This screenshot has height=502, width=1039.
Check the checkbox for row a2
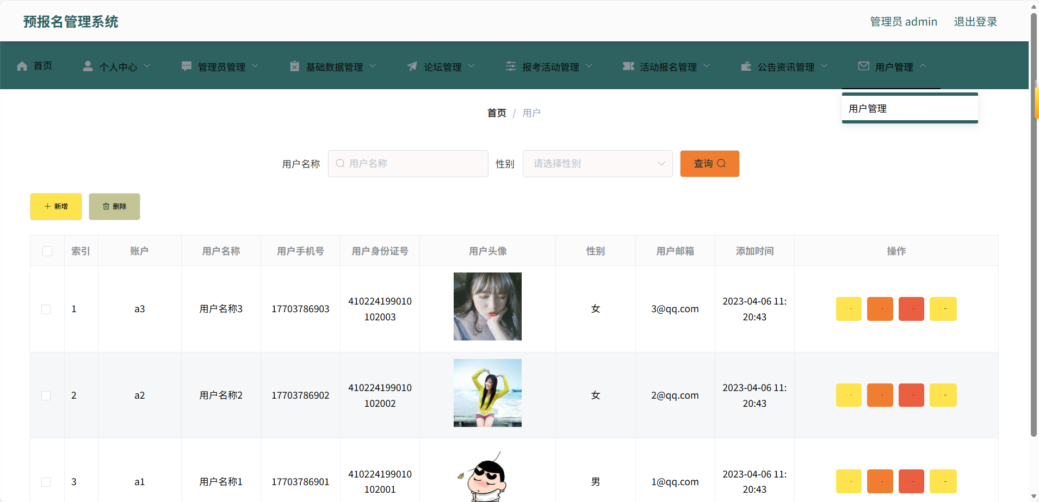pyautogui.click(x=46, y=396)
